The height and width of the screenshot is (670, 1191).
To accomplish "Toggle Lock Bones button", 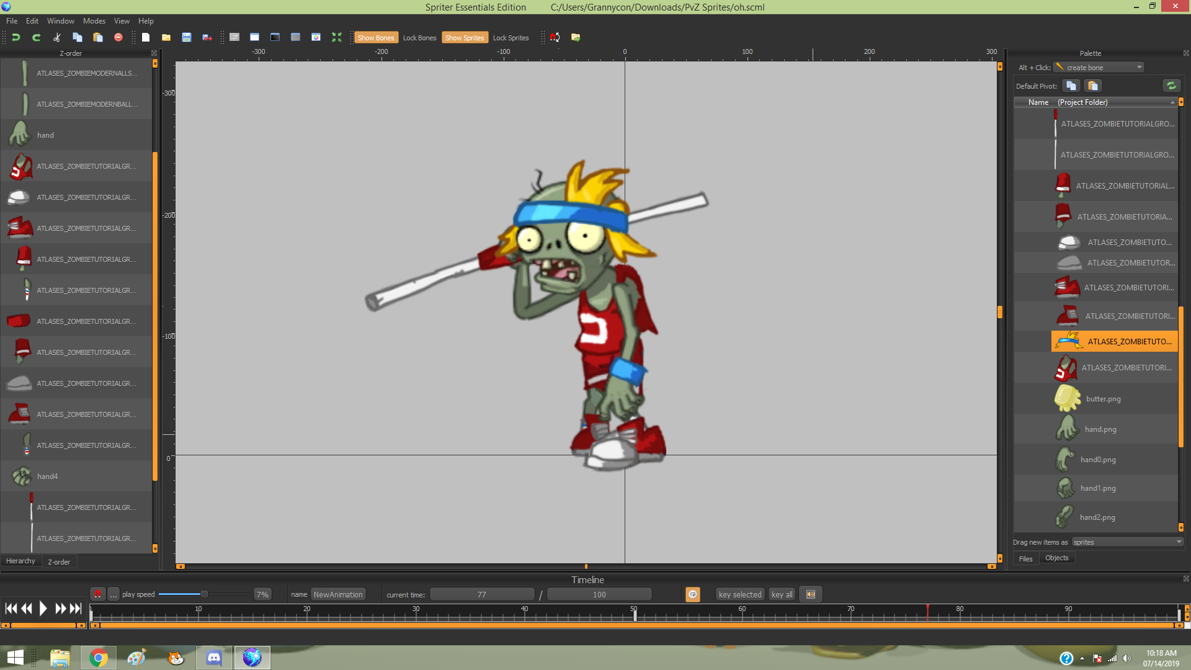I will click(x=419, y=38).
